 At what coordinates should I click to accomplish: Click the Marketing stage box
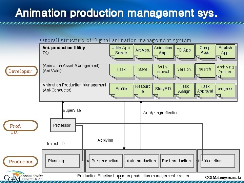click(218, 161)
